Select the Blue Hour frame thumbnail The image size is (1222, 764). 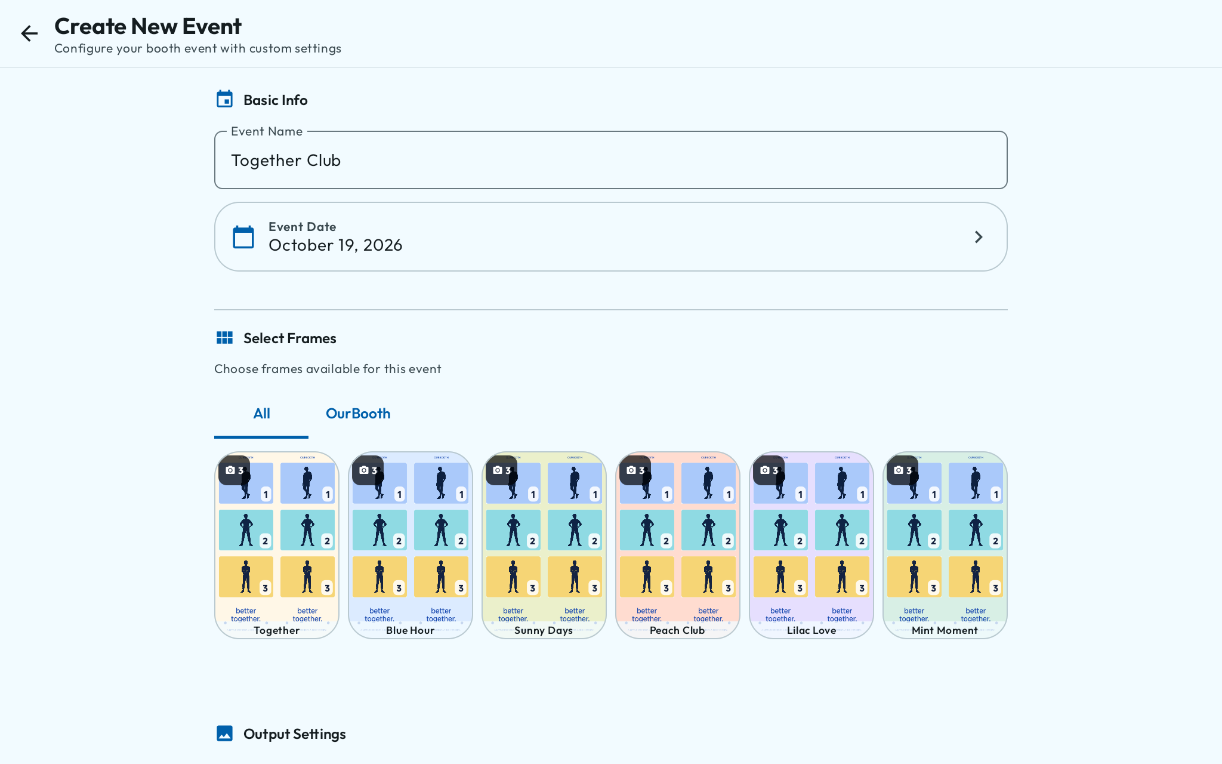coord(411,545)
